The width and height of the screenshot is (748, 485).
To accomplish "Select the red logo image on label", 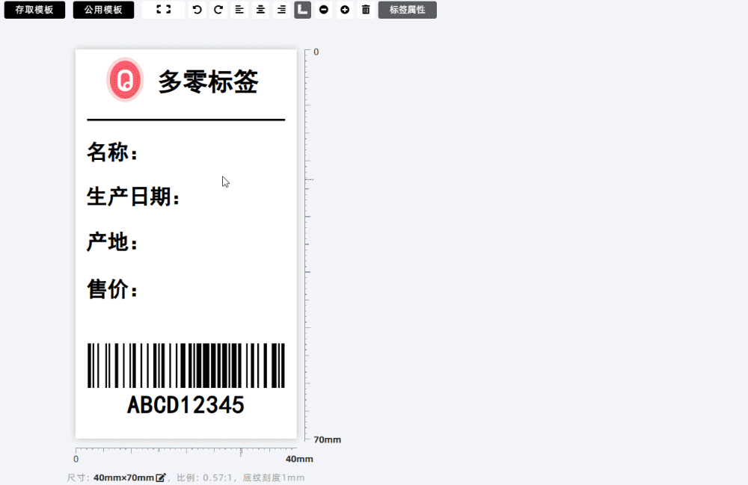I will click(125, 79).
